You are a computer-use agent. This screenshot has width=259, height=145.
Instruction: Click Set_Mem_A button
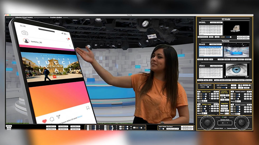pyautogui.click(x=51, y=126)
